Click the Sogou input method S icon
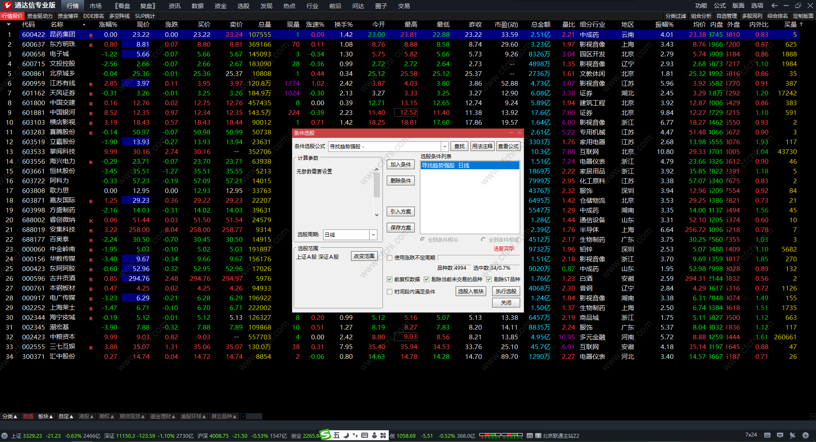Screen dimensions: 816x442 pyautogui.click(x=325, y=435)
